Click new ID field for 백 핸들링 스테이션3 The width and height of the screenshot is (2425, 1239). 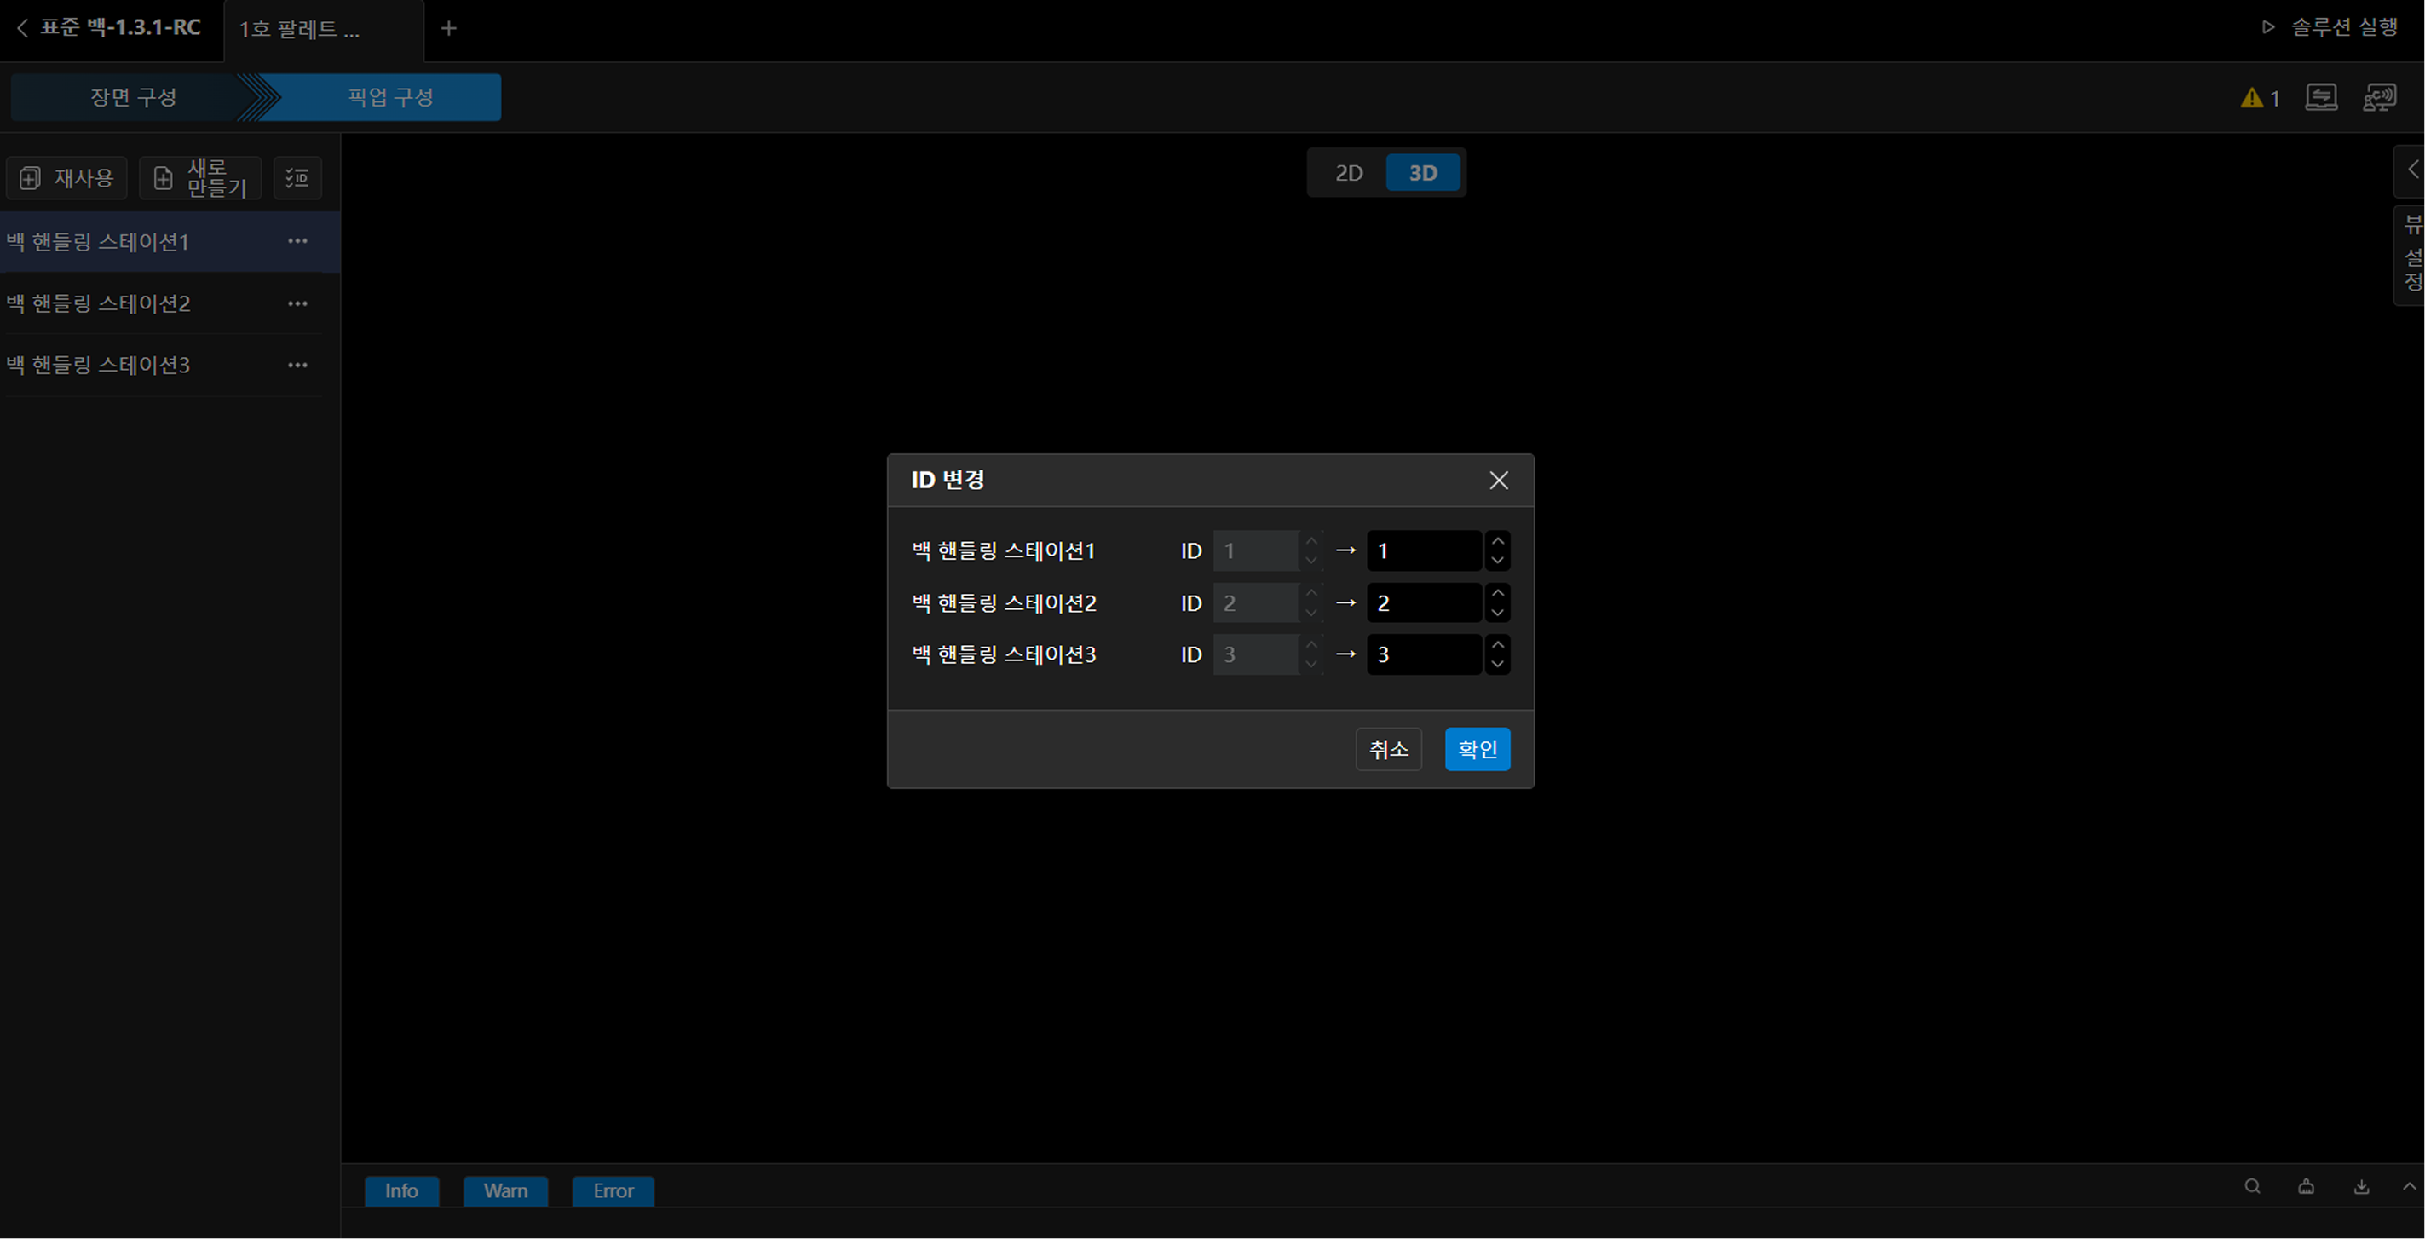pos(1423,655)
